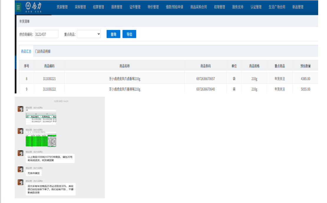The width and height of the screenshot is (327, 203).
Task: Open the 采购管理 menu
Action: pyautogui.click(x=80, y=7)
